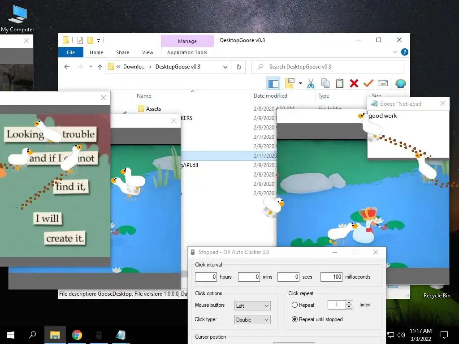Click the Auto Clicker mouse taskbar icon
The image size is (459, 344).
[x=99, y=335]
